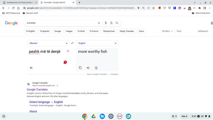This screenshot has width=213, height=120.
Task: Bookmark this page with the star icon
Action: pyautogui.click(x=153, y=8)
